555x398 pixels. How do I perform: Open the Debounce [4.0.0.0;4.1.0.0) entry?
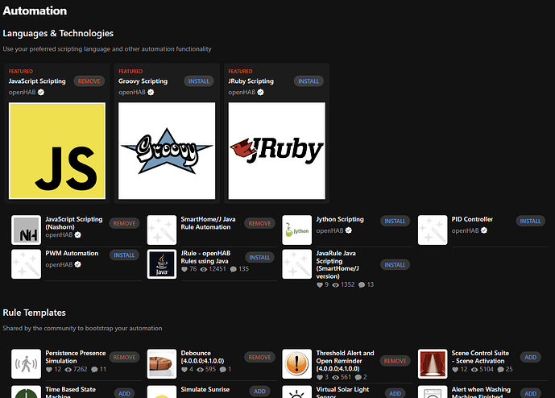click(x=202, y=357)
